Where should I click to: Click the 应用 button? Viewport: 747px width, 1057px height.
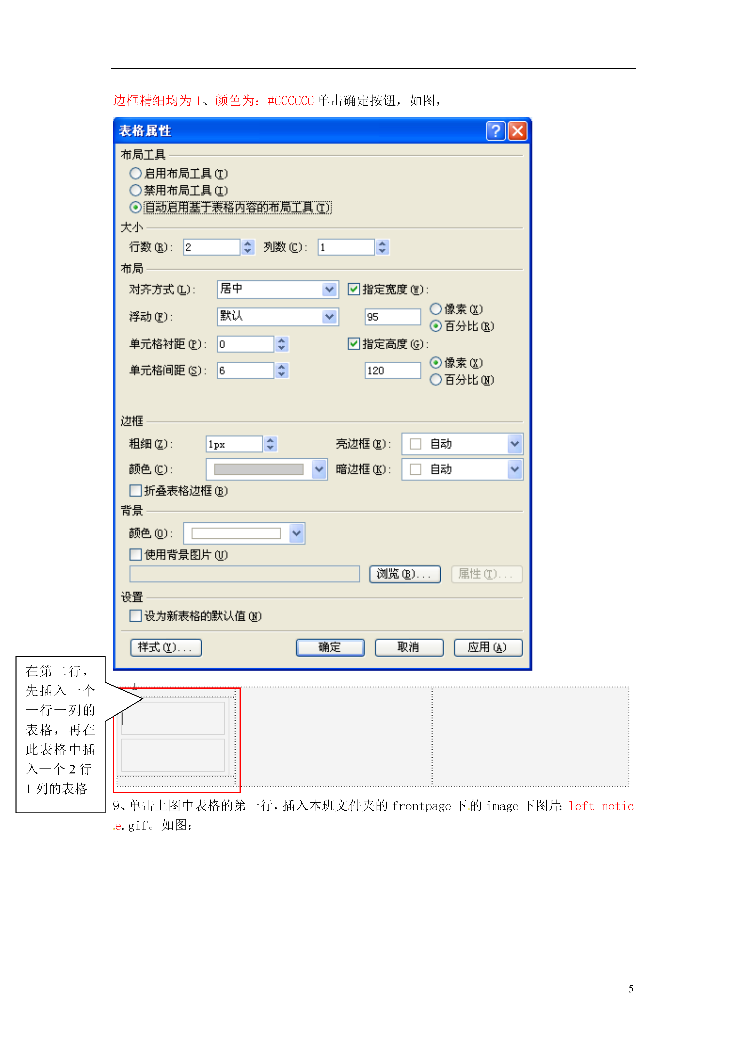tap(488, 647)
